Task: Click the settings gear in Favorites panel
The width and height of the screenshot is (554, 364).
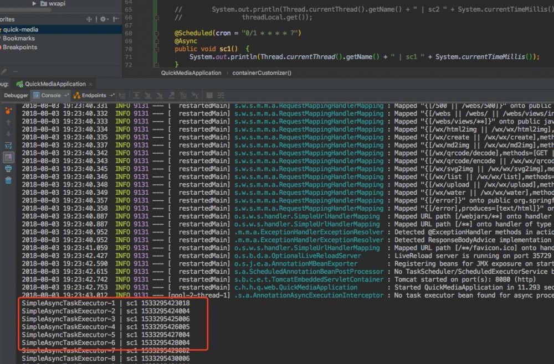Action: click(103, 19)
